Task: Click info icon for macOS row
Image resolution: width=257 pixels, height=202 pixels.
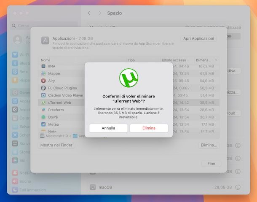Action: tap(238, 187)
